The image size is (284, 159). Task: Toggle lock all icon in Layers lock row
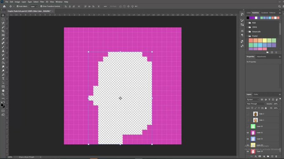click(x=266, y=108)
